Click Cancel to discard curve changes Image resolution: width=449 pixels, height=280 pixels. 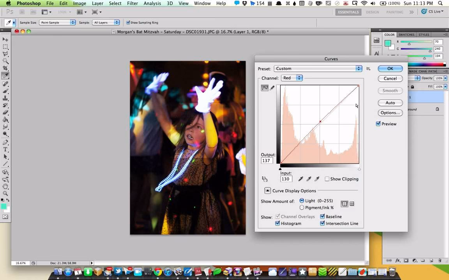click(390, 78)
